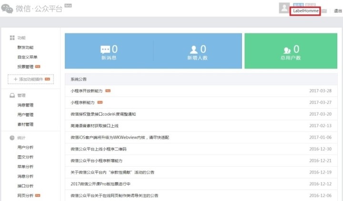Click the plus icon in 添加功能插件
This screenshot has width=343, height=201.
click(15, 79)
